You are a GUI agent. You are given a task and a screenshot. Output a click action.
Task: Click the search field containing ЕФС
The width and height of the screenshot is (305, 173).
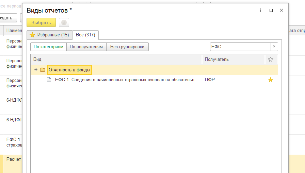240,47
